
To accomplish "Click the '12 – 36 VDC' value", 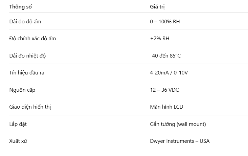I will point(164,90).
